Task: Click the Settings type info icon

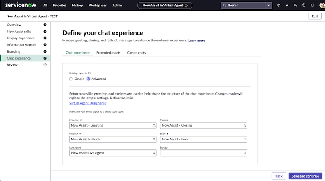Action: coord(89,73)
